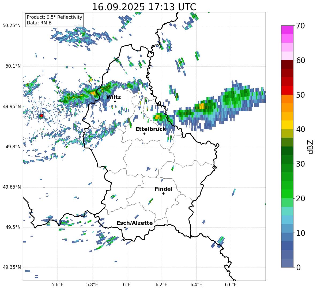Click the red radar site marker
This screenshot has height=290, width=317.
click(41, 116)
